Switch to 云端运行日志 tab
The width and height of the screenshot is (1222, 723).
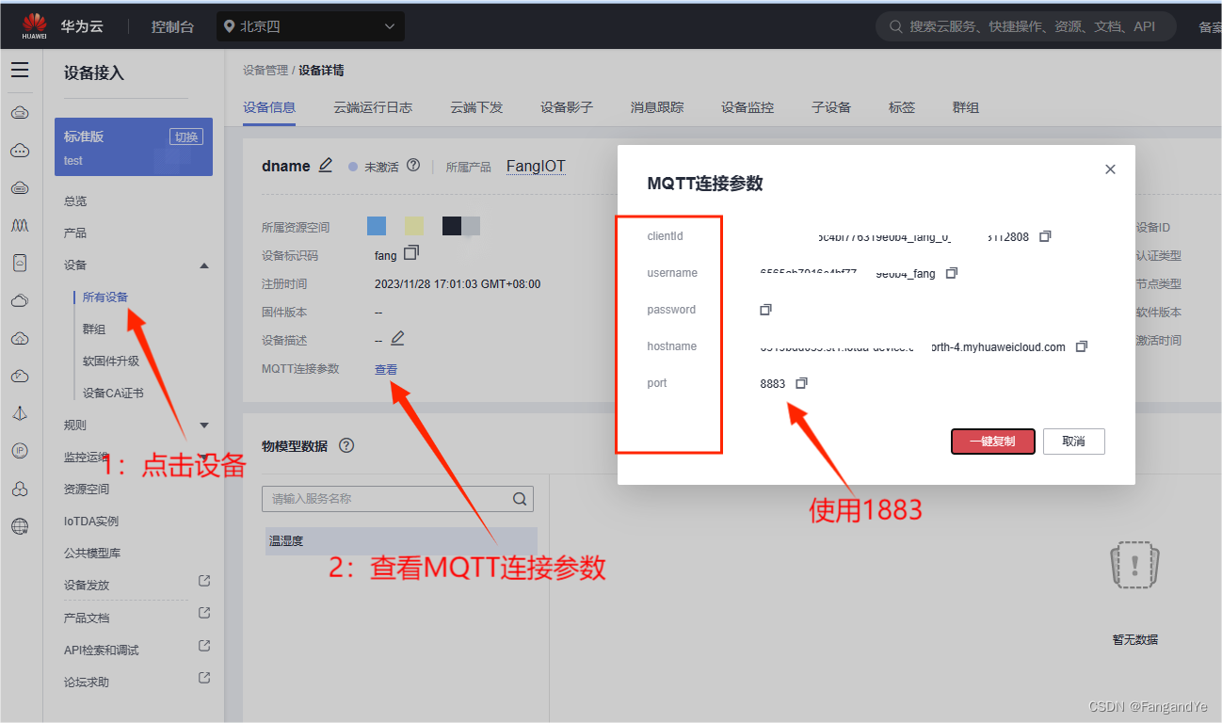point(373,107)
